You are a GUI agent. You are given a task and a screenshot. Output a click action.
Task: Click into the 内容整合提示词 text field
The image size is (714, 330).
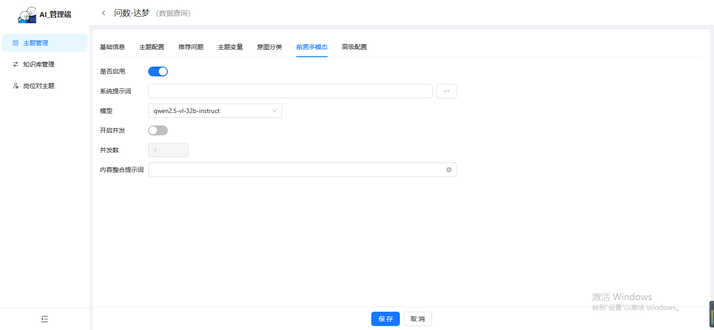click(x=295, y=170)
